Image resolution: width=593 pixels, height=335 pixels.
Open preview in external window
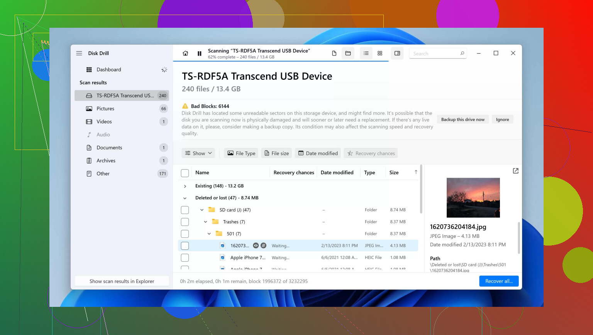point(515,171)
